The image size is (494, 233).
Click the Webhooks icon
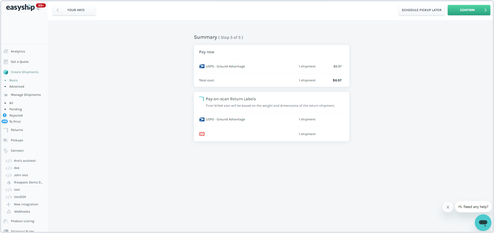(9, 212)
